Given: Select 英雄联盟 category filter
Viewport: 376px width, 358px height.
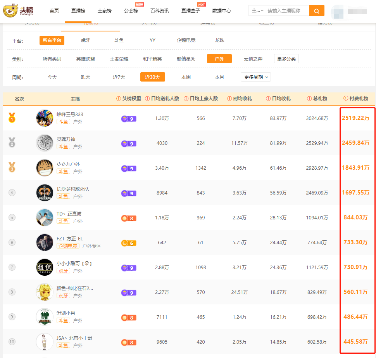Looking at the screenshot, I should (86, 59).
